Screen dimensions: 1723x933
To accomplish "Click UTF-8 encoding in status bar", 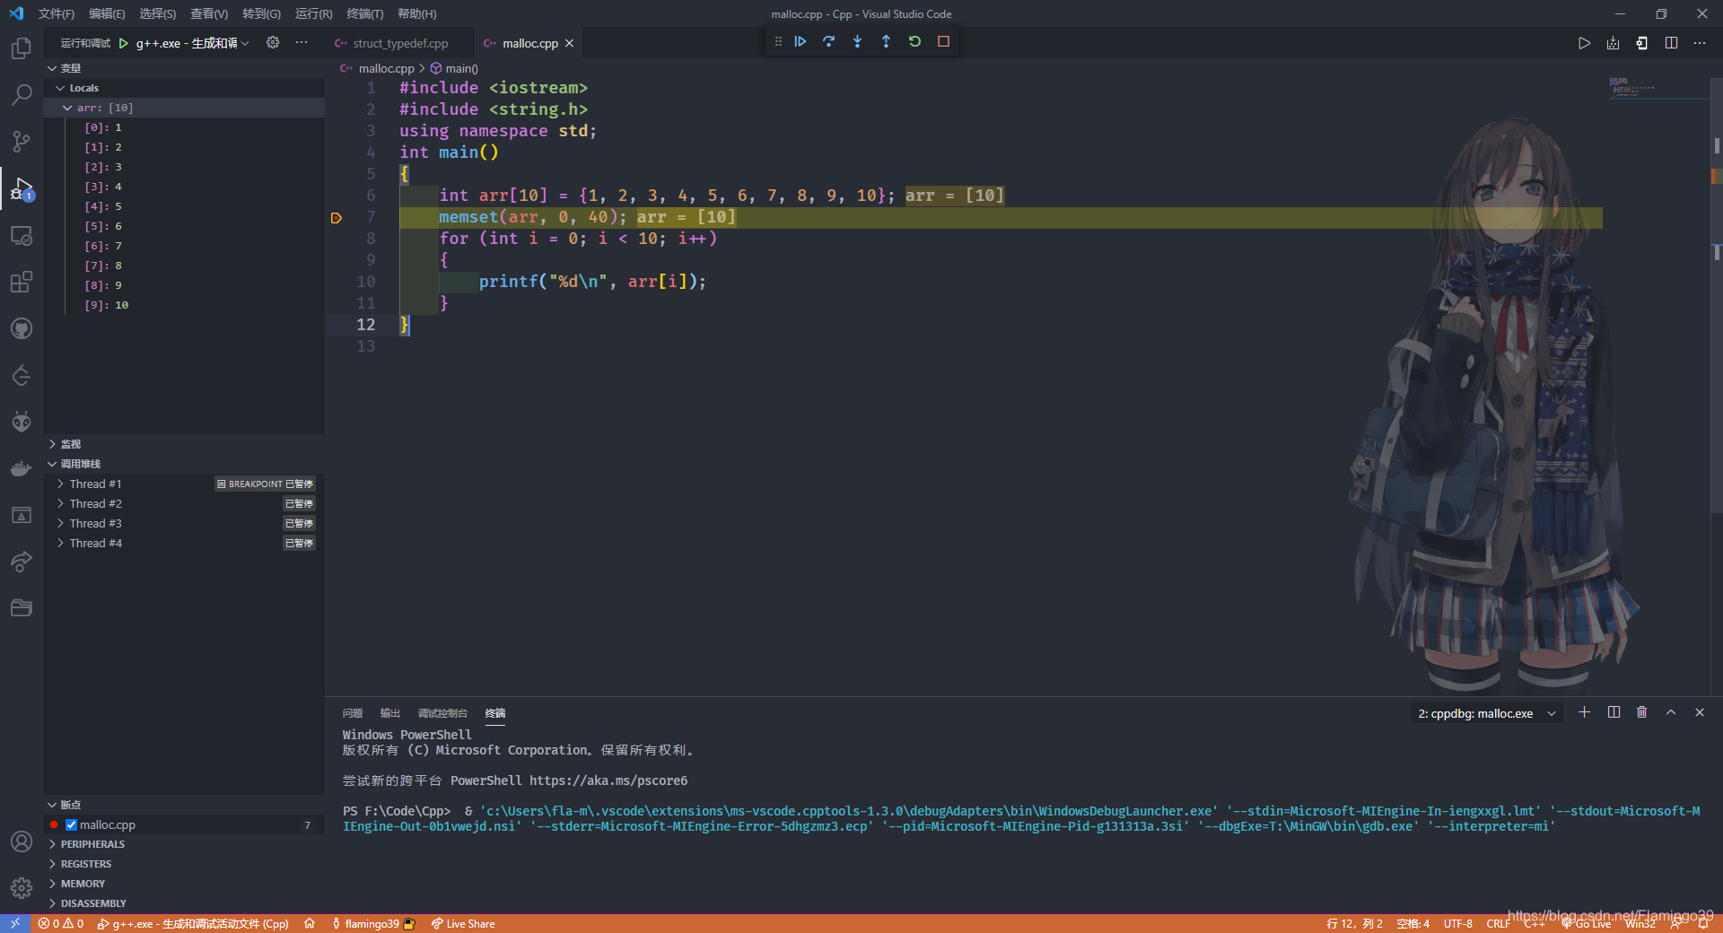I will click(x=1458, y=923).
